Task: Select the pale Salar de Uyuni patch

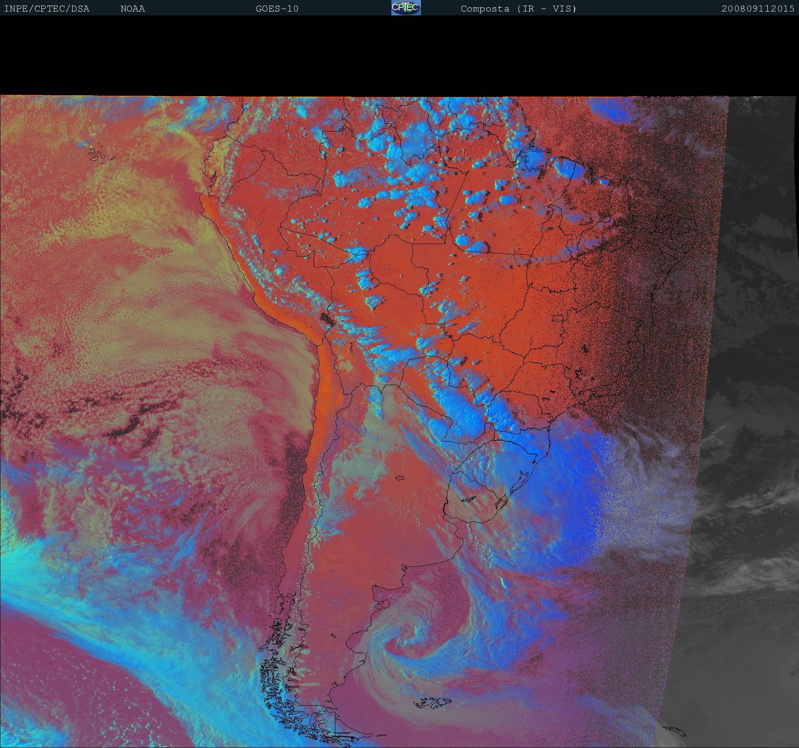Action: pos(345,365)
